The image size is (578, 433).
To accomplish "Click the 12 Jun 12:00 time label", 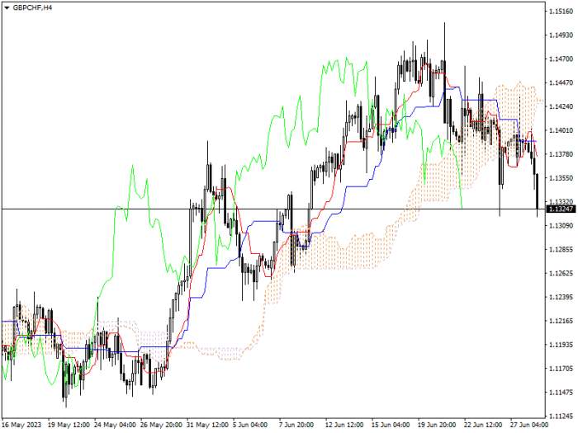I will click(x=346, y=425).
